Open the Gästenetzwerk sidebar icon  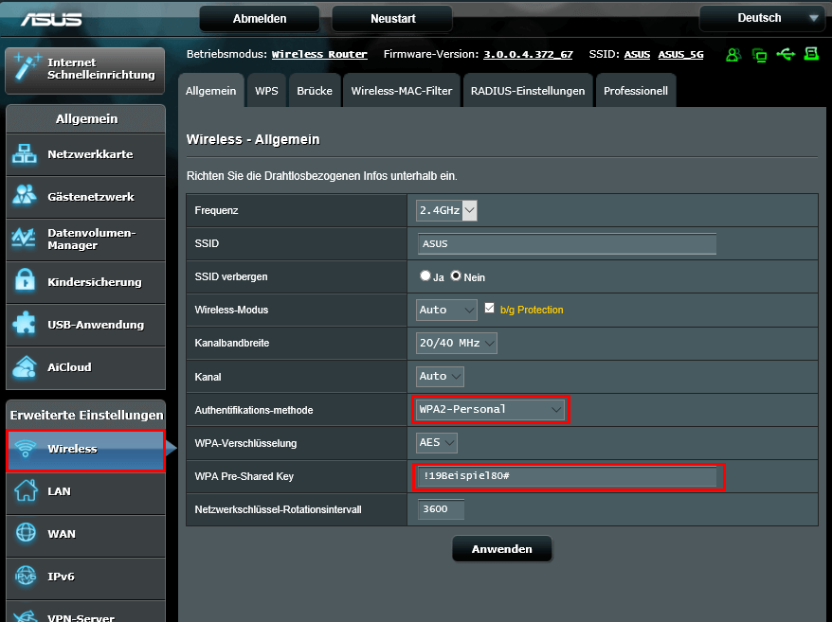pyautogui.click(x=24, y=197)
